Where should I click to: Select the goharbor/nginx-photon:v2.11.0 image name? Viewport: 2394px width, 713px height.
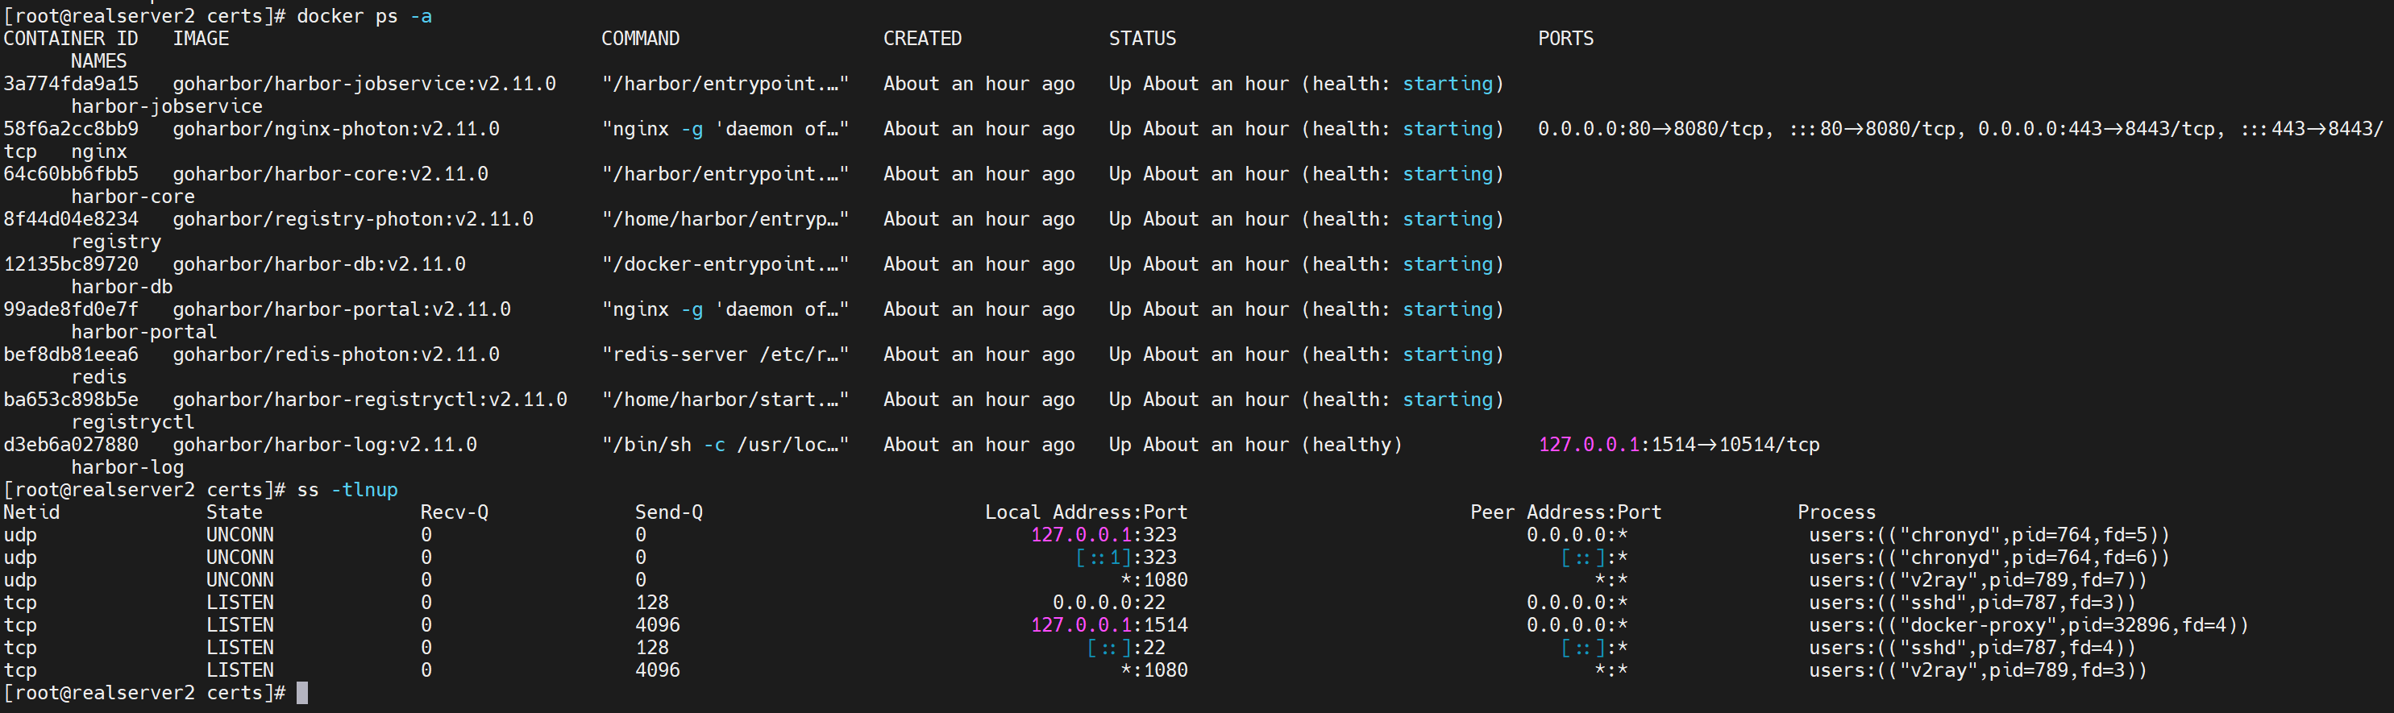click(335, 129)
